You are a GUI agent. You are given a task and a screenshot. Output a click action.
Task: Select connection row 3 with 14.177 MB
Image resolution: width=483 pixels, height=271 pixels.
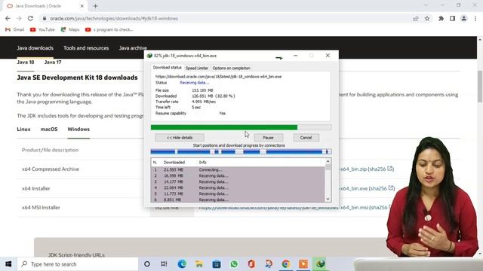238,181
